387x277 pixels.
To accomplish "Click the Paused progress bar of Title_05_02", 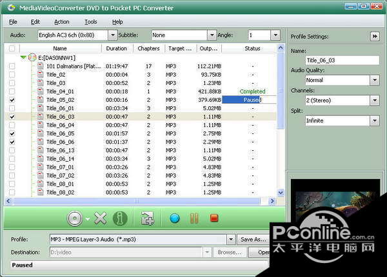I will pyautogui.click(x=249, y=100).
